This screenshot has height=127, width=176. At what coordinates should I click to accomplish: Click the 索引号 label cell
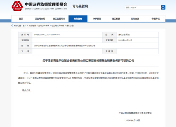click(x=25, y=34)
